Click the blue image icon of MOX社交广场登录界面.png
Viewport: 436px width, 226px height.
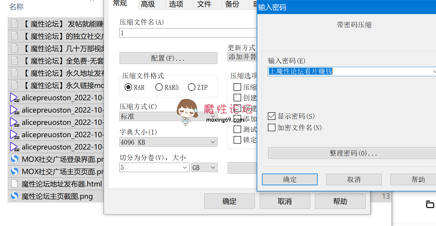pos(15,159)
